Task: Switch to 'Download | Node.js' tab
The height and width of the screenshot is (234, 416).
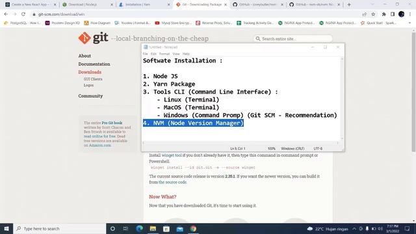Action: tap(86, 5)
